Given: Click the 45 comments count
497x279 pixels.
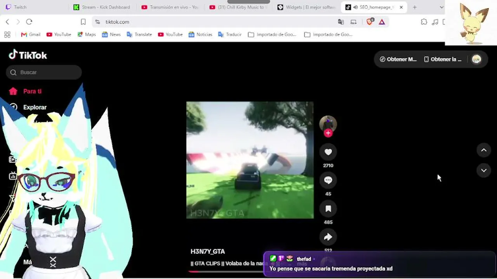Looking at the screenshot, I should click(x=328, y=194).
